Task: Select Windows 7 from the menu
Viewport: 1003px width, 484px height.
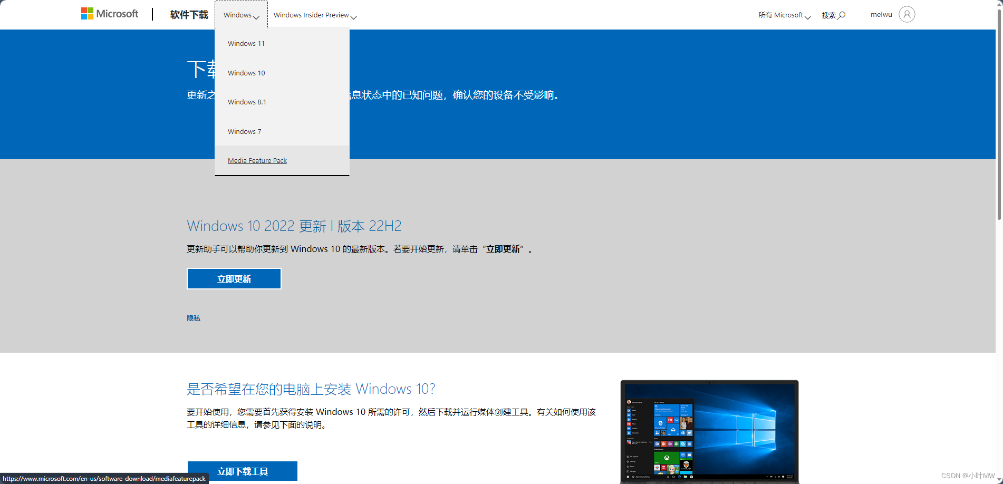Action: tap(282, 131)
